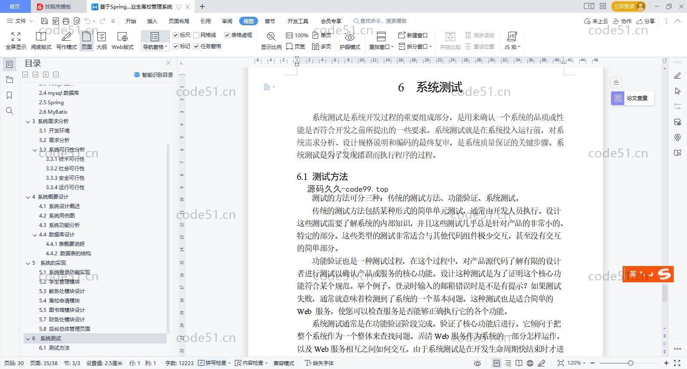Open search icon in left sidebar
Screen dimensions: 687x369
(9, 111)
